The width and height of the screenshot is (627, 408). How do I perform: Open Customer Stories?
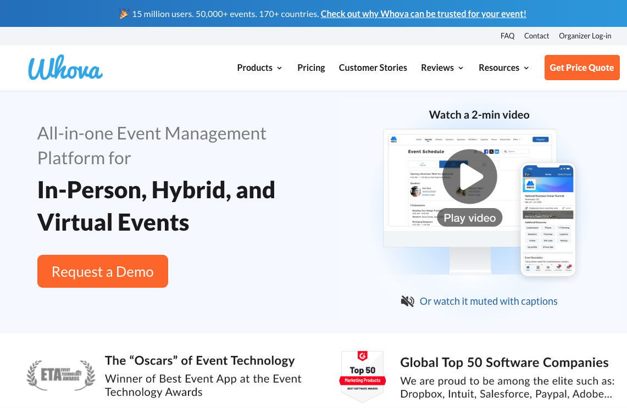tap(373, 68)
